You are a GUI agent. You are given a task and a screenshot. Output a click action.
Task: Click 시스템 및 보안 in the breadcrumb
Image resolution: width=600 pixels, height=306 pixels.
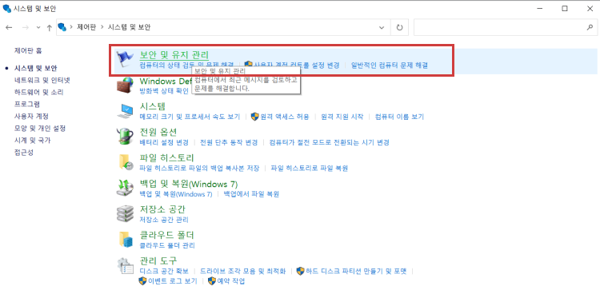[x=129, y=27]
